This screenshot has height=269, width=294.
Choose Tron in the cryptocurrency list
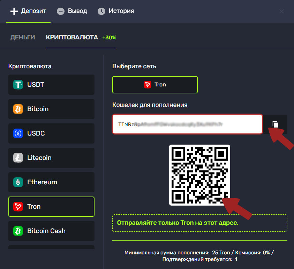pos(51,207)
